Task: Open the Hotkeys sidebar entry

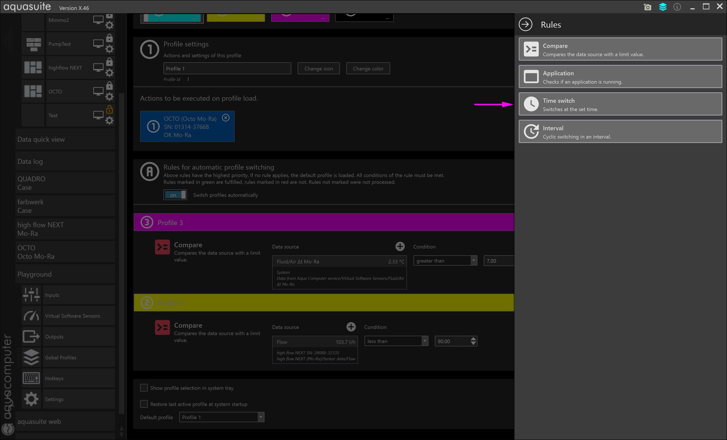Action: coord(54,378)
